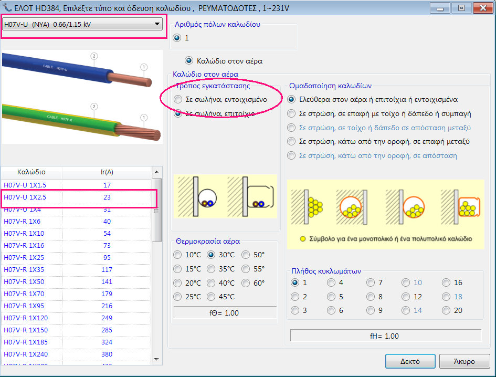Image resolution: width=496 pixels, height=377 pixels.
Task: Set number of circuits to 6
Action: [x=331, y=310]
